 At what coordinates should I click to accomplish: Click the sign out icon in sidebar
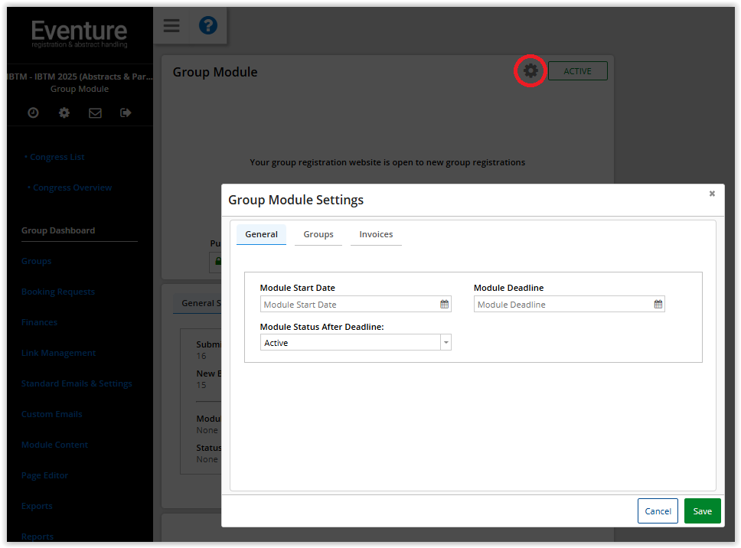[126, 113]
